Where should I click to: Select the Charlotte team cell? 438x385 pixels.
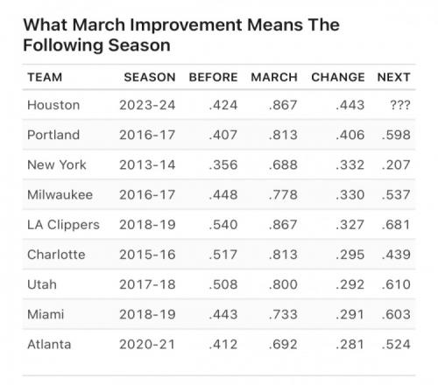click(56, 255)
